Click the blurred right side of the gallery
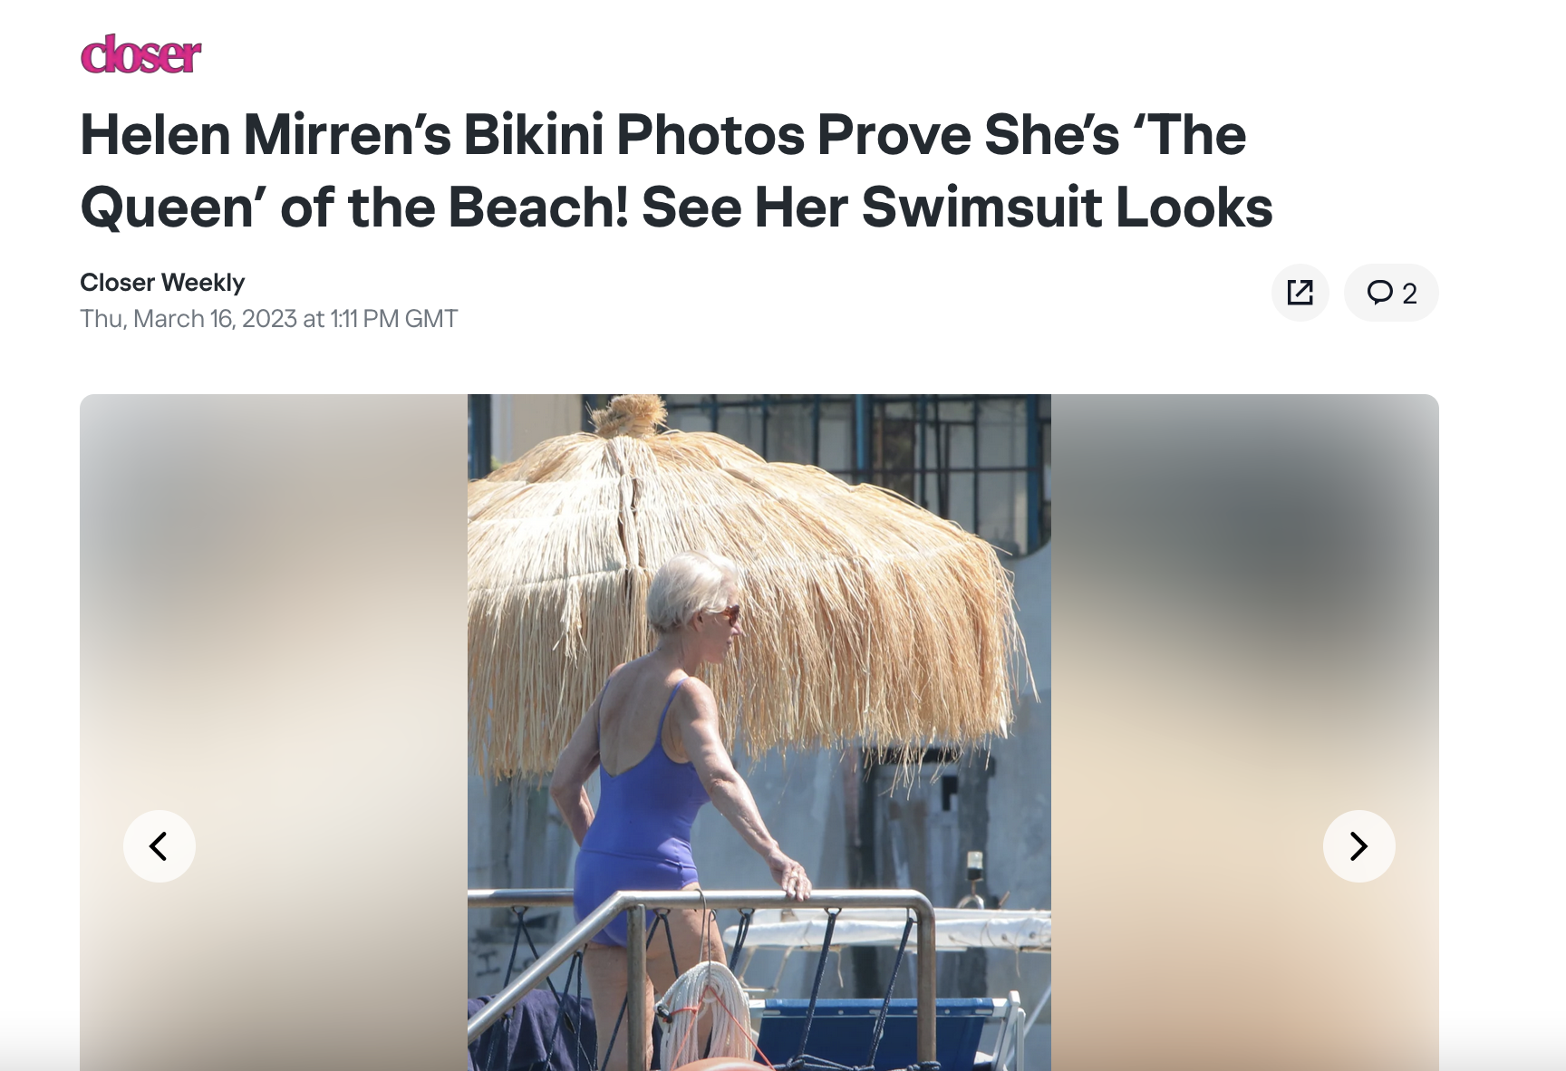Screen dimensions: 1566x1071 click(x=1245, y=732)
